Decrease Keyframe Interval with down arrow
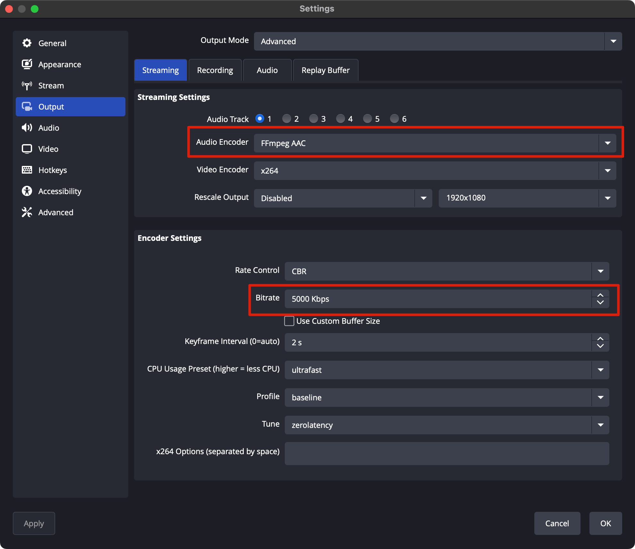 (x=600, y=346)
